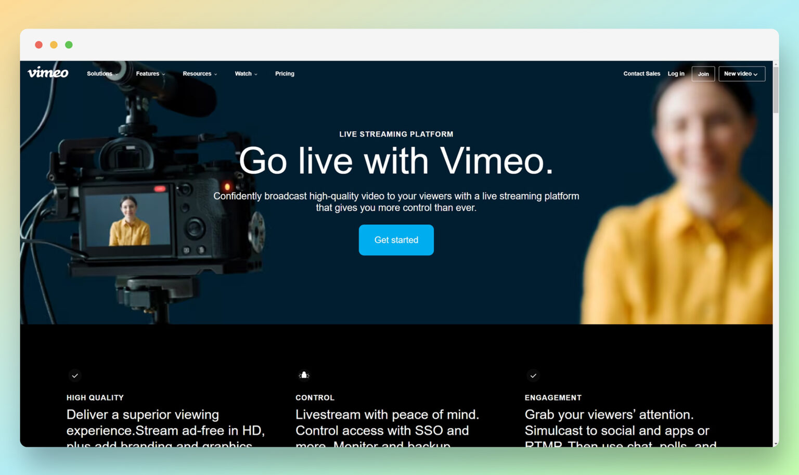Click the Join button
The width and height of the screenshot is (799, 475).
(703, 73)
